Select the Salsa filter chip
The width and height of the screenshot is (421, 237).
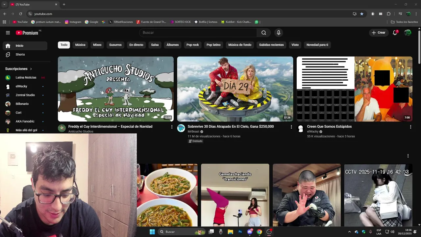click(155, 45)
